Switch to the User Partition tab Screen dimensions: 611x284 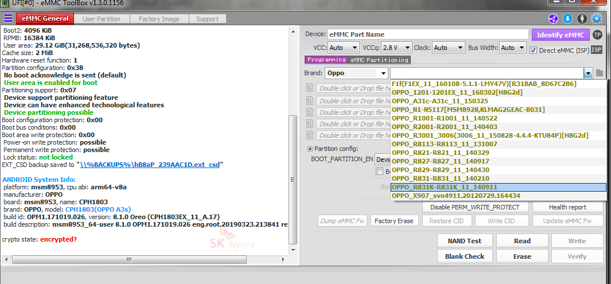pyautogui.click(x=102, y=19)
